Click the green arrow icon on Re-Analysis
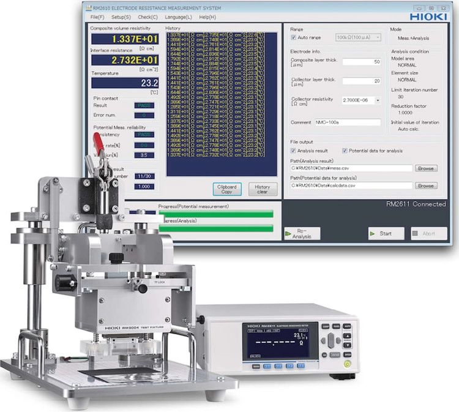Image resolution: width=459 pixels, height=412 pixels. [x=288, y=234]
